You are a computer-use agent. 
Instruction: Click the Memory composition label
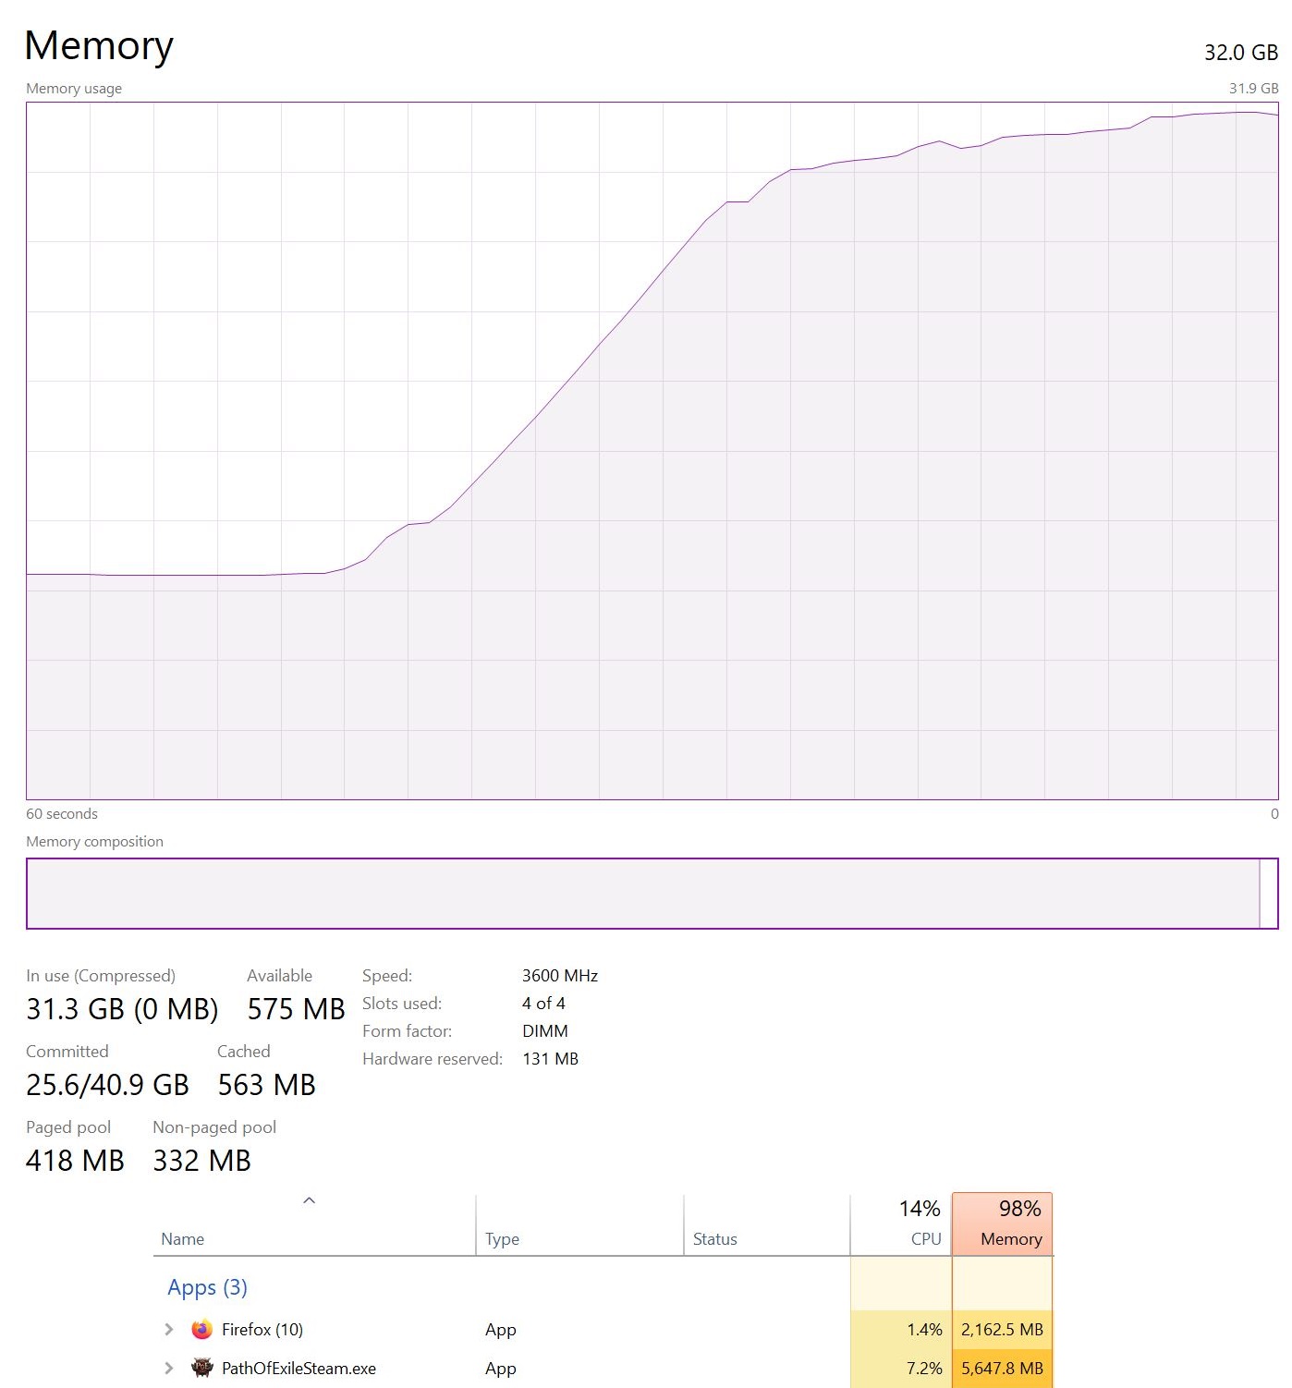(x=94, y=842)
